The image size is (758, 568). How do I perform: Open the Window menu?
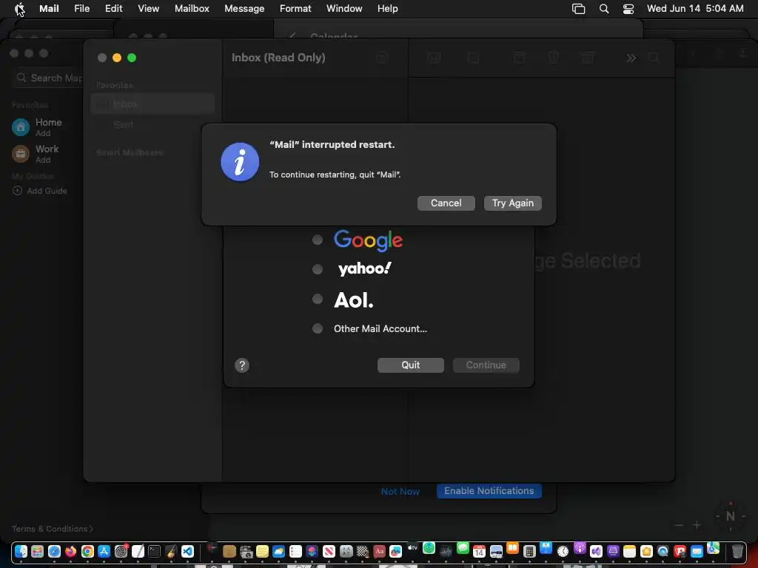pos(344,8)
